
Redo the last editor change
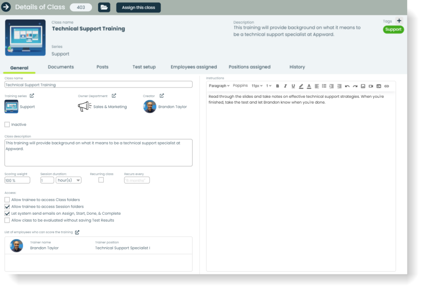tap(355, 86)
